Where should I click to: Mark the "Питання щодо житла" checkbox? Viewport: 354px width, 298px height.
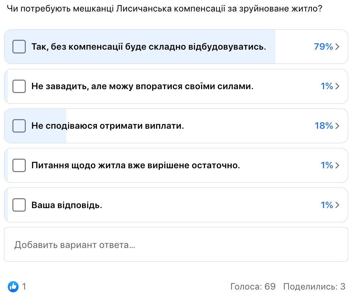[19, 165]
